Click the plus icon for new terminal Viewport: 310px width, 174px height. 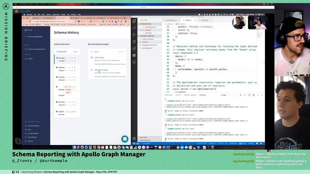245,95
